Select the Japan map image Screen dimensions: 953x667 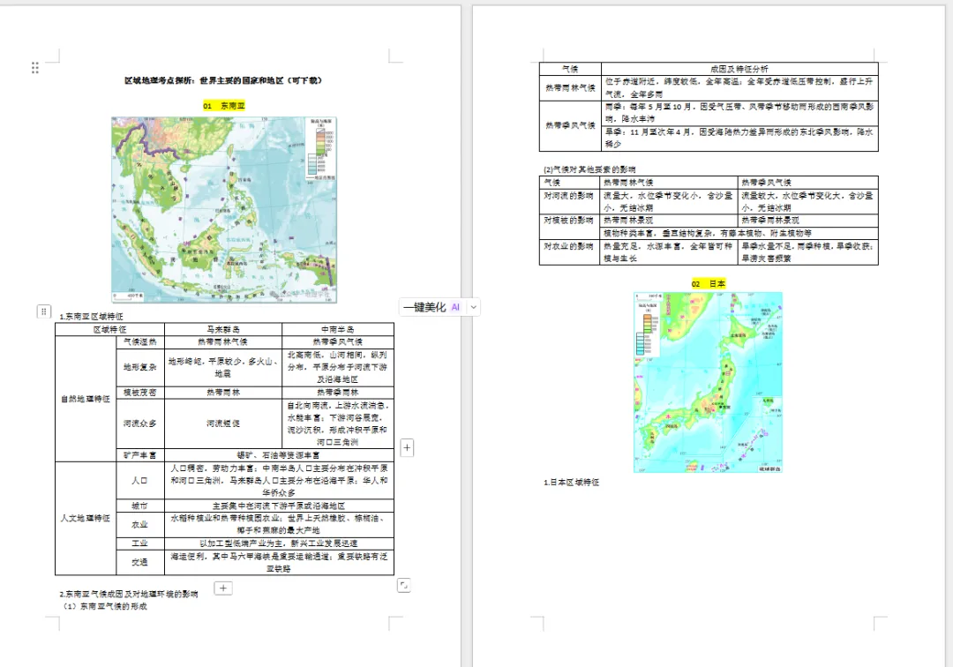[x=708, y=382]
